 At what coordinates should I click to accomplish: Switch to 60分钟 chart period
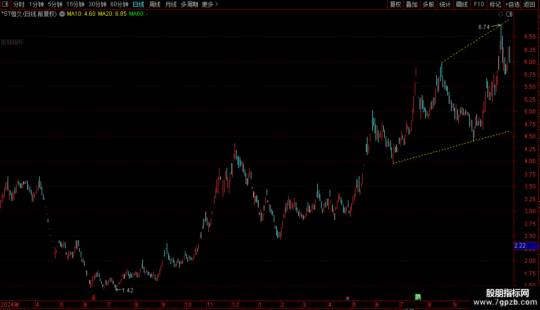pos(119,4)
